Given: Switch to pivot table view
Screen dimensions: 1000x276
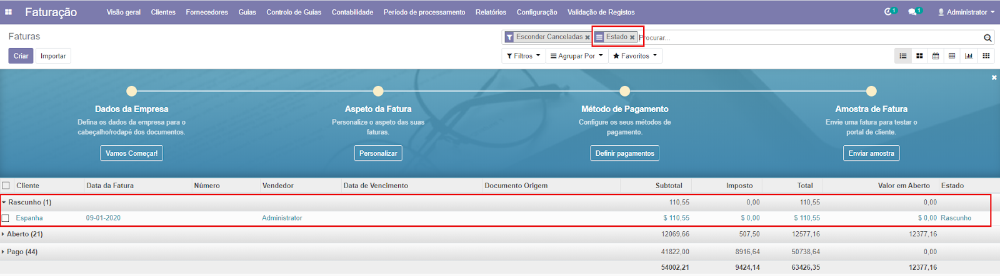Looking at the screenshot, I should coord(952,56).
